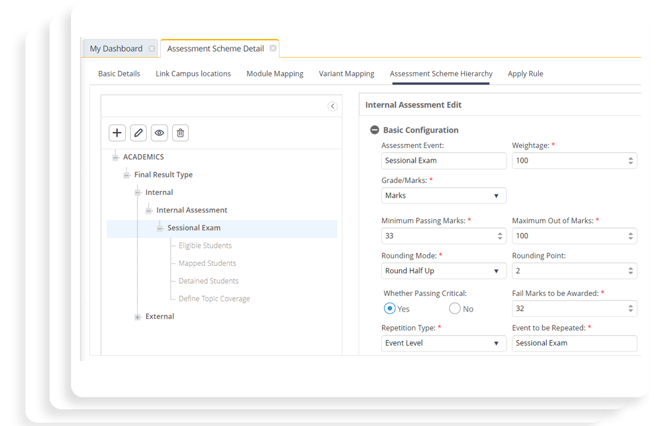This screenshot has width=670, height=426.
Task: Go to Link Campus locations
Action: 193,74
